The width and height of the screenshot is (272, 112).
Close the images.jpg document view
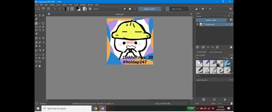point(191,14)
